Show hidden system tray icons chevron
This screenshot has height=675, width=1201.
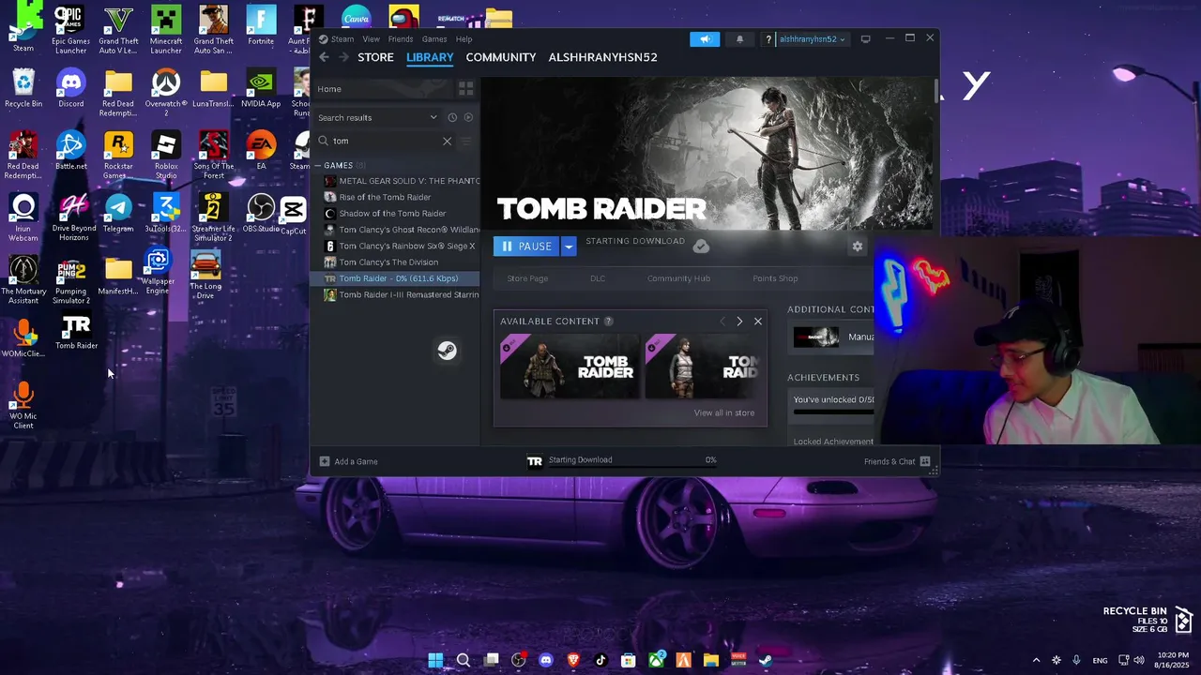click(x=1036, y=660)
